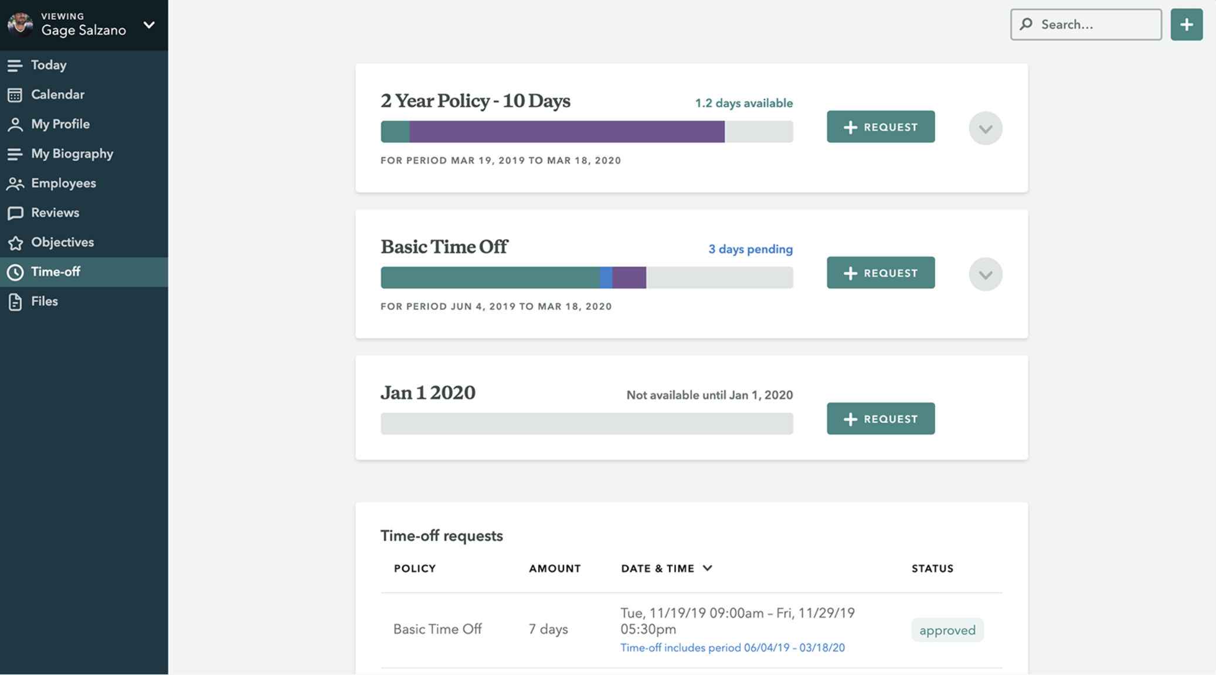This screenshot has height=675, width=1216.
Task: Click the Employees people icon
Action: pyautogui.click(x=15, y=183)
